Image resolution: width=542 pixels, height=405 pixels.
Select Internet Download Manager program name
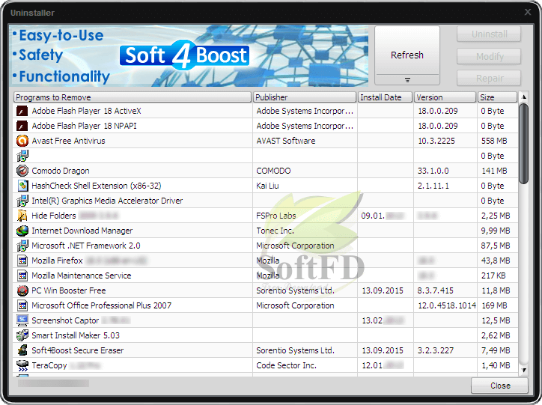[x=82, y=231]
